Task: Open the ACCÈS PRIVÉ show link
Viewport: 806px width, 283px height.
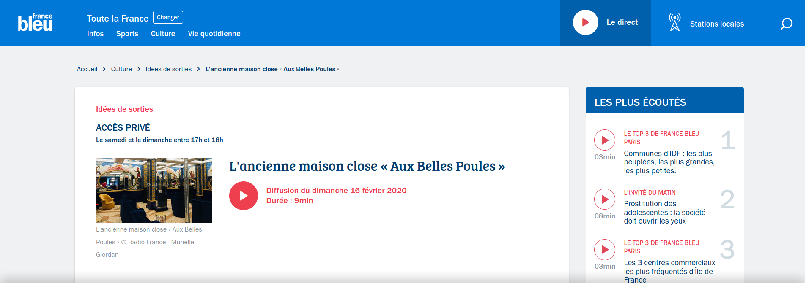Action: click(x=123, y=128)
